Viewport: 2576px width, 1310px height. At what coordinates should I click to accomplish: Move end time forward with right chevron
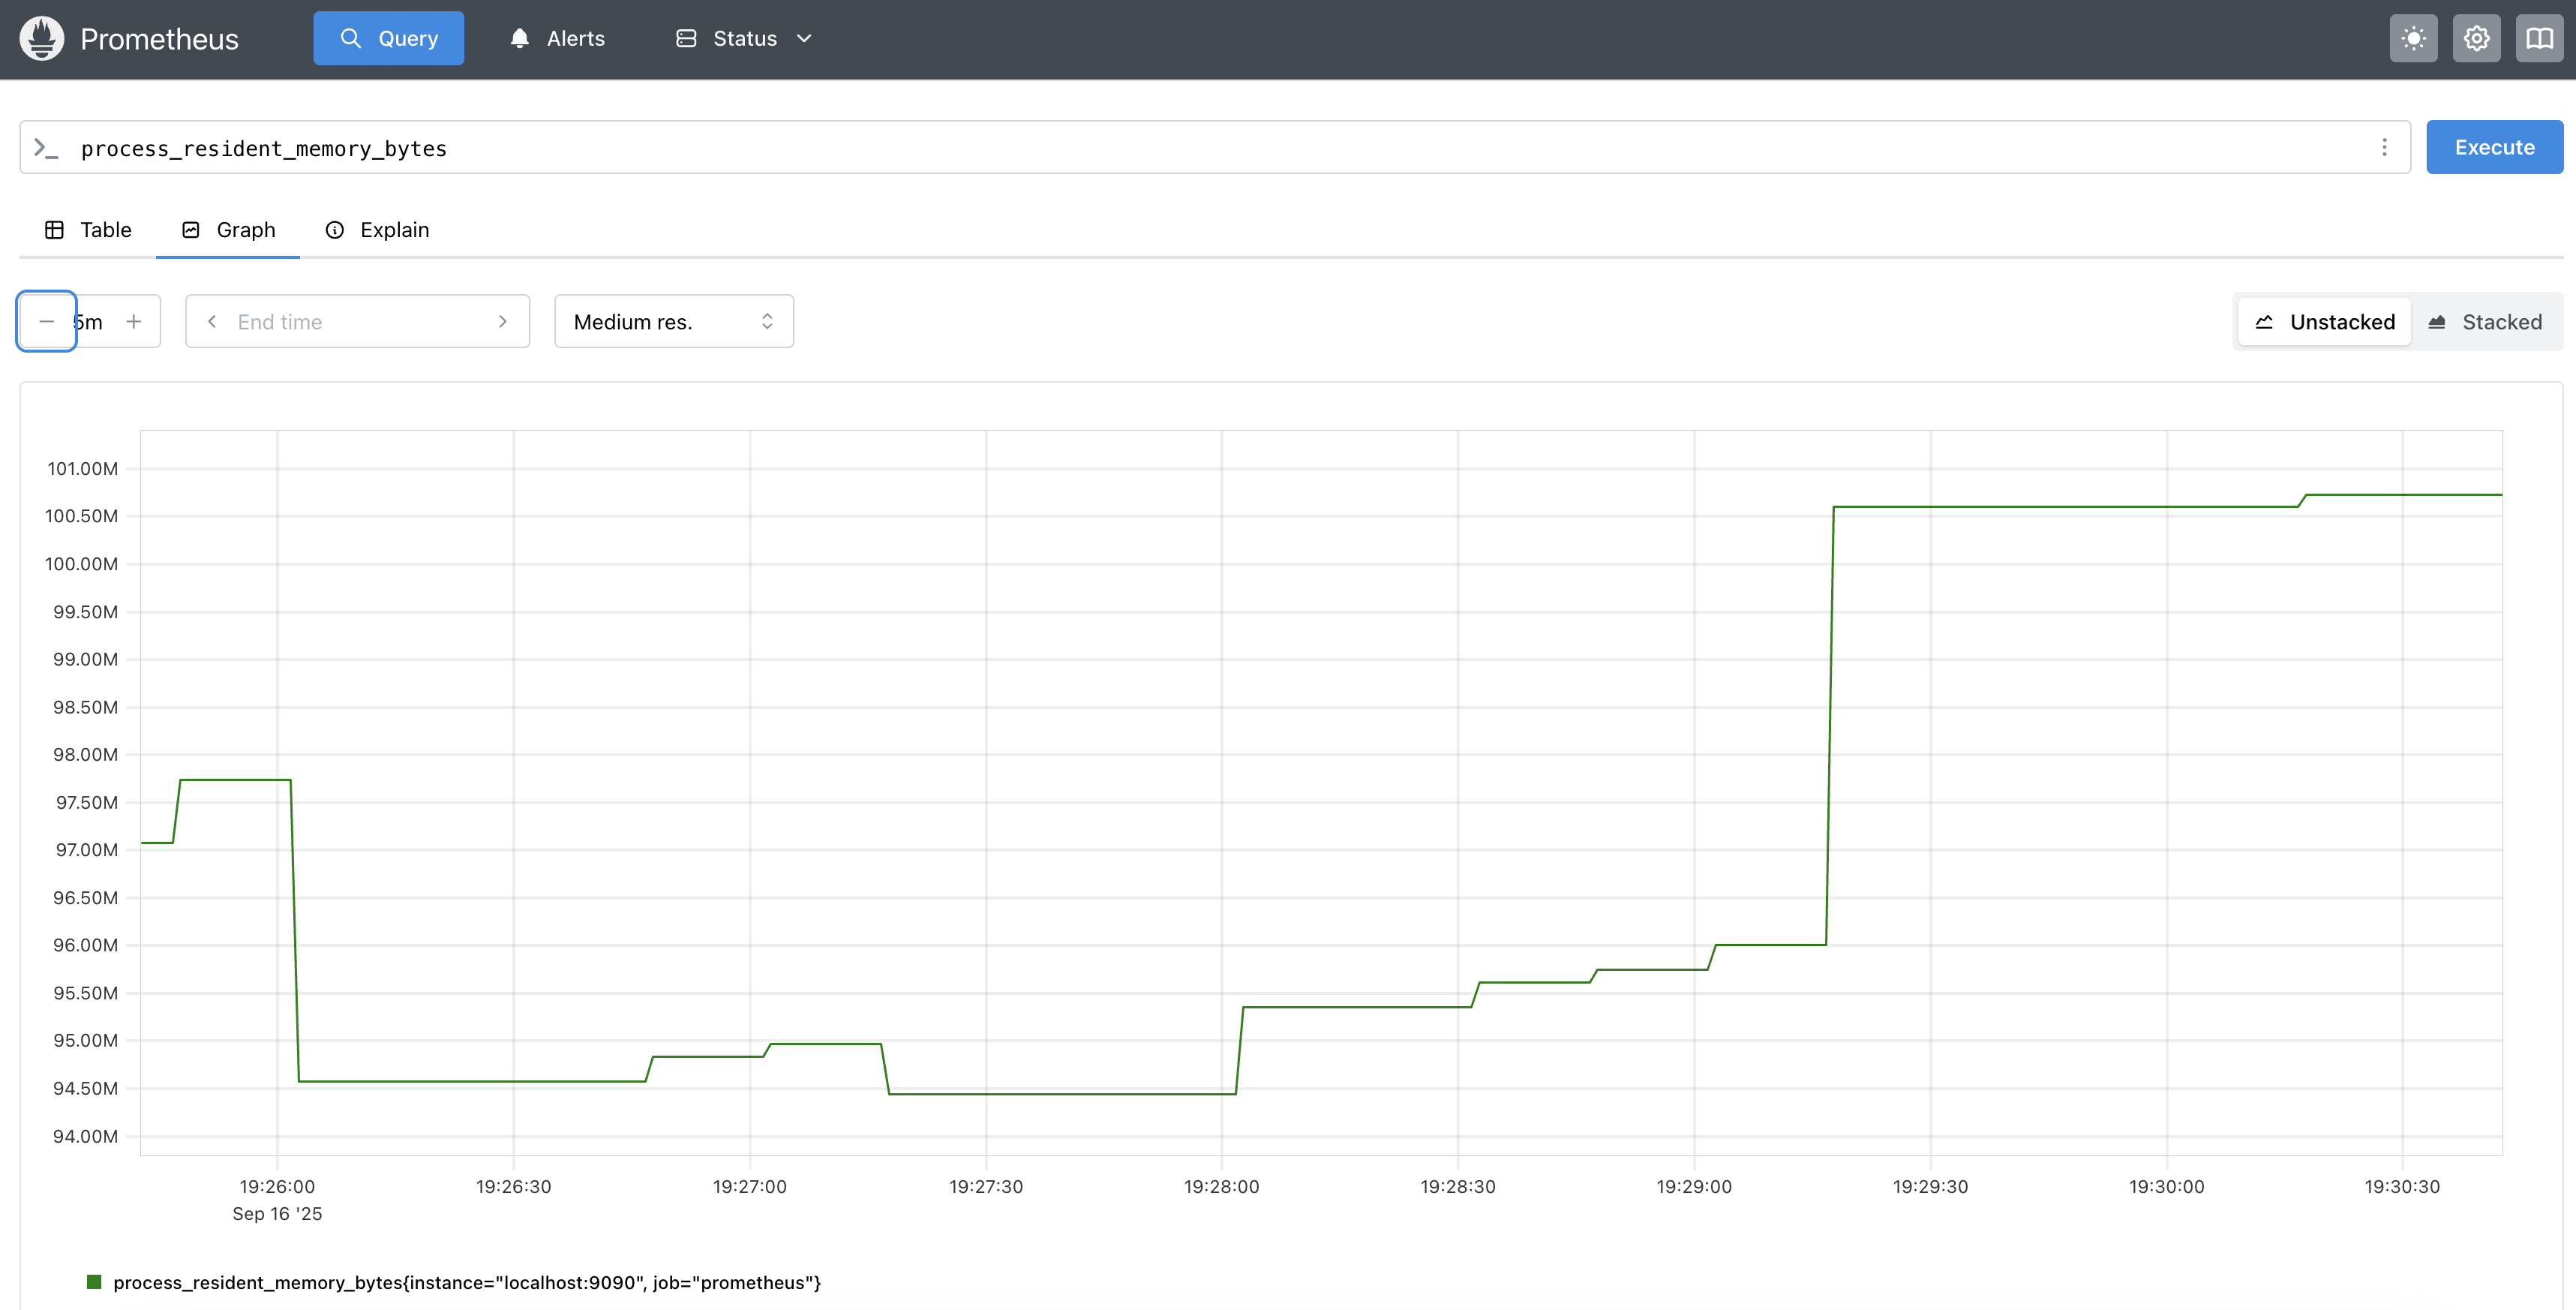pos(503,322)
